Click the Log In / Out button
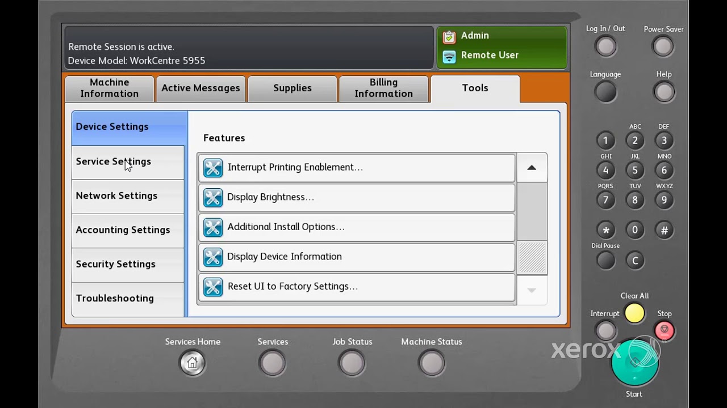The height and width of the screenshot is (408, 727). pos(605,46)
